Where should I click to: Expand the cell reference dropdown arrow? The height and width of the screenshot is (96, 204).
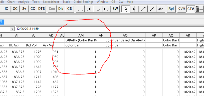coord(12,29)
